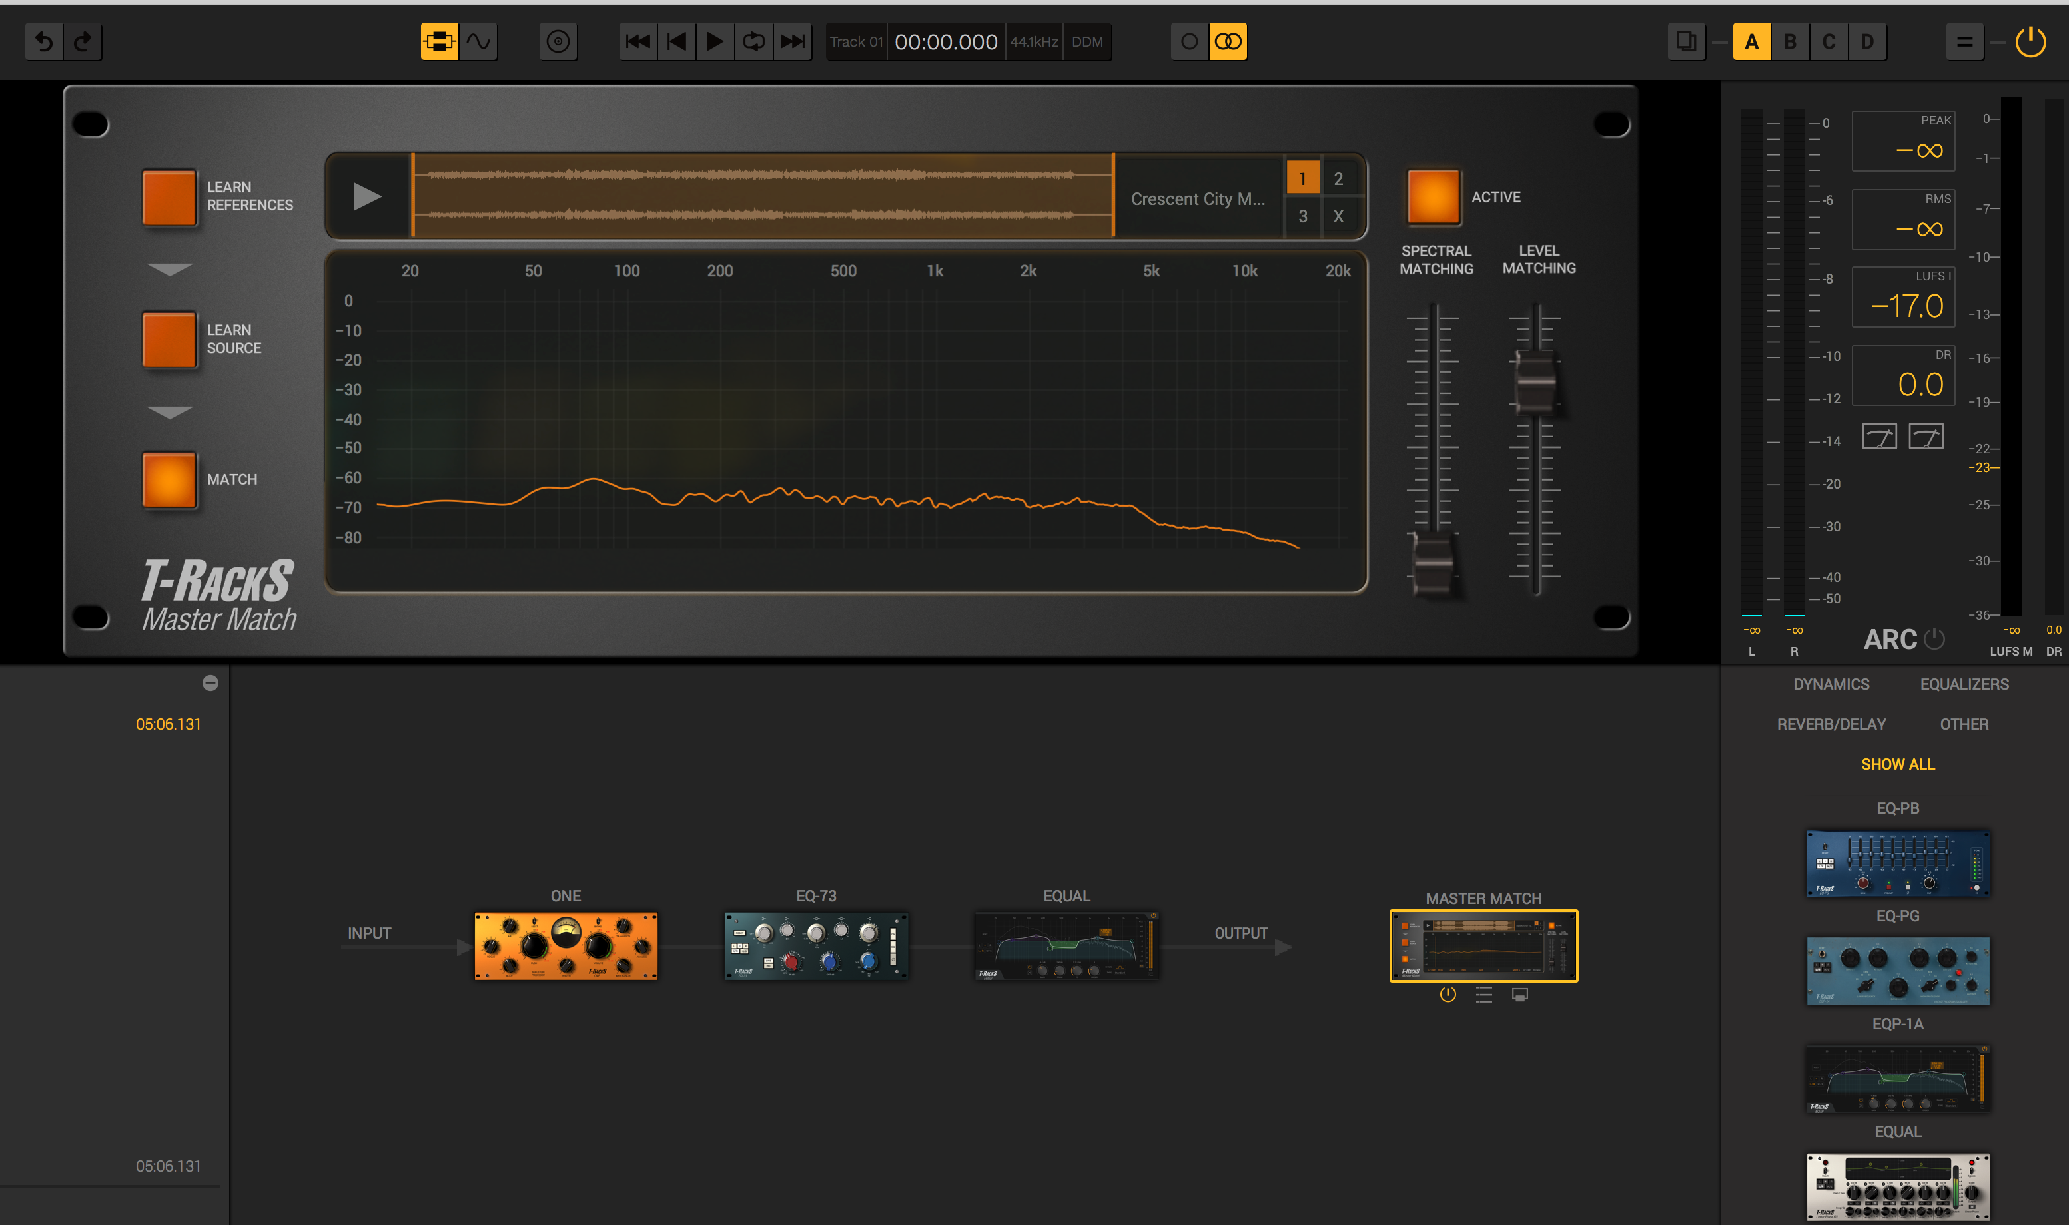Select stereo linked circles icon
Viewport: 2069px width, 1225px height.
point(1228,41)
